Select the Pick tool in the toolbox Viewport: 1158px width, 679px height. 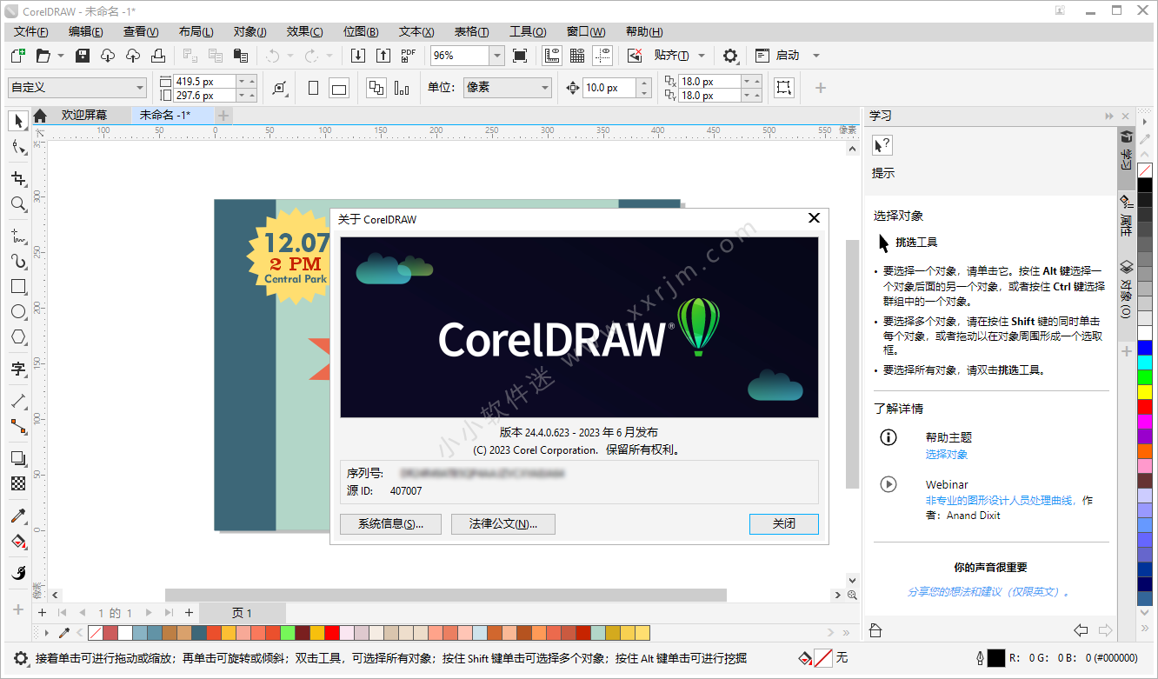17,122
